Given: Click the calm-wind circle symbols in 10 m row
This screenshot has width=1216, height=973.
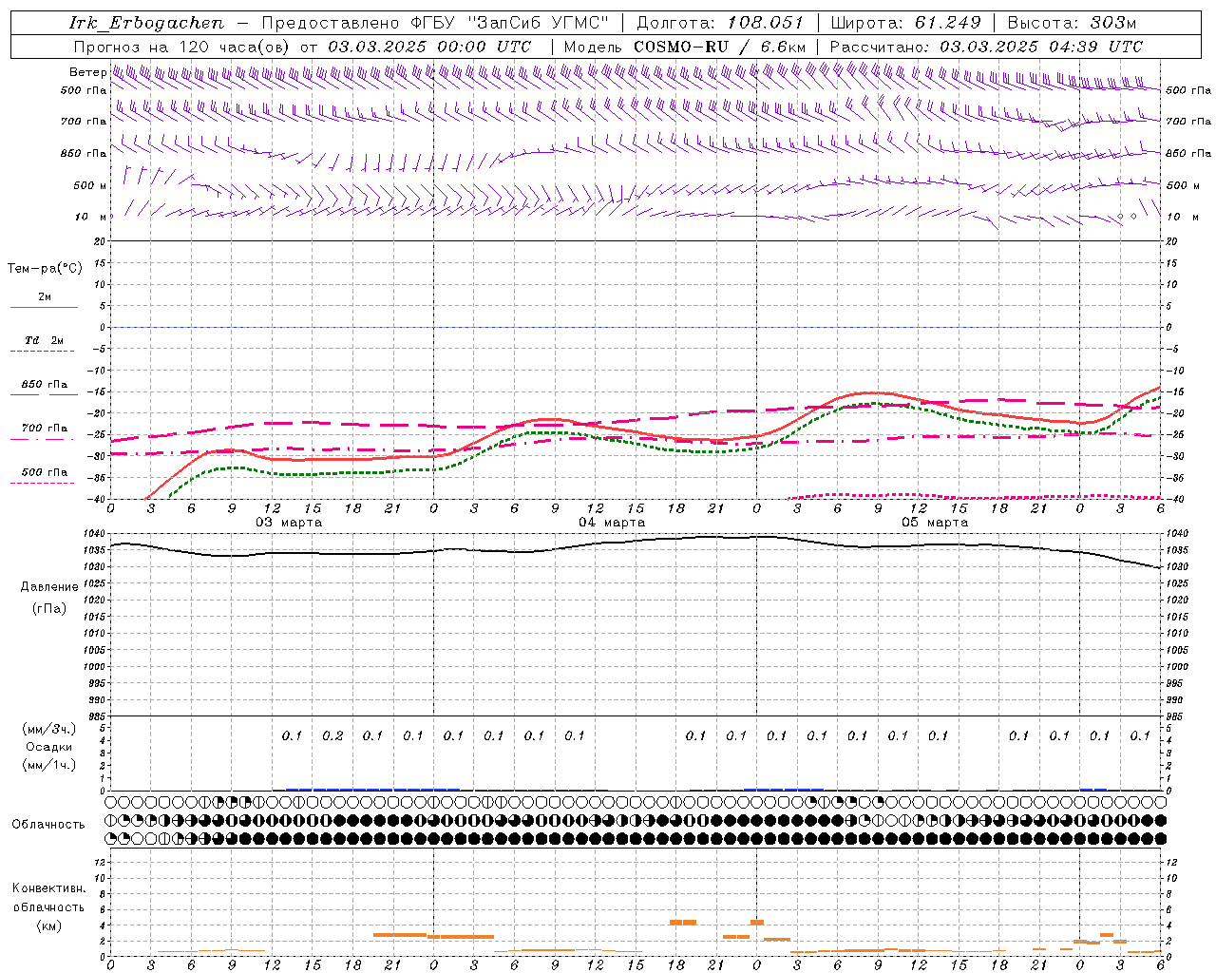Looking at the screenshot, I should pyautogui.click(x=1127, y=217).
